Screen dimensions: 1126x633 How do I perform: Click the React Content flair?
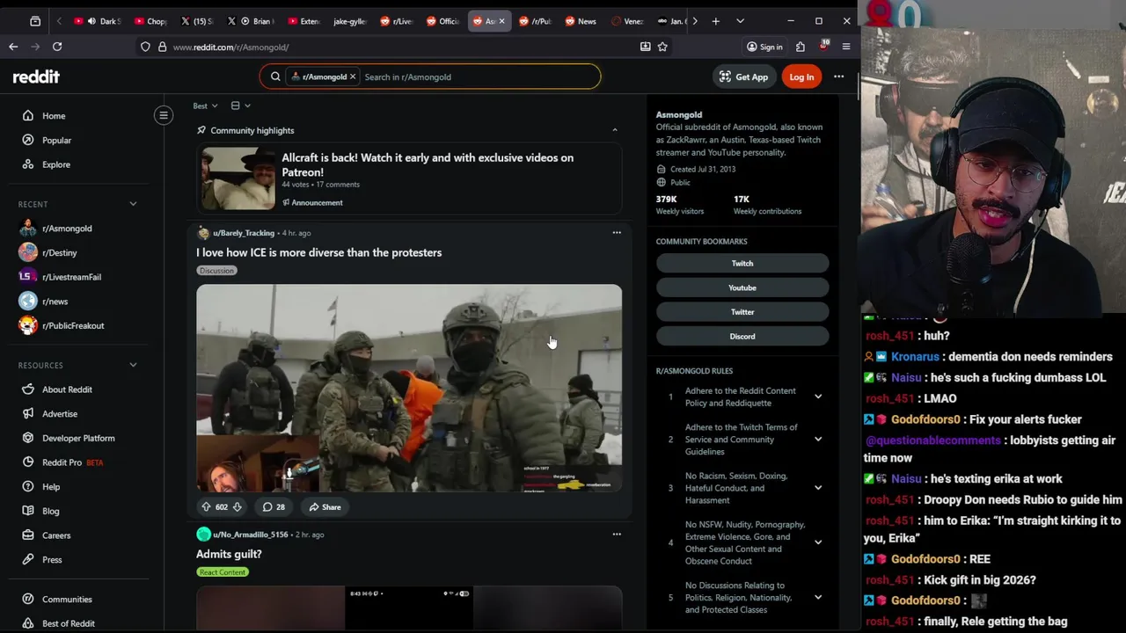click(x=223, y=572)
